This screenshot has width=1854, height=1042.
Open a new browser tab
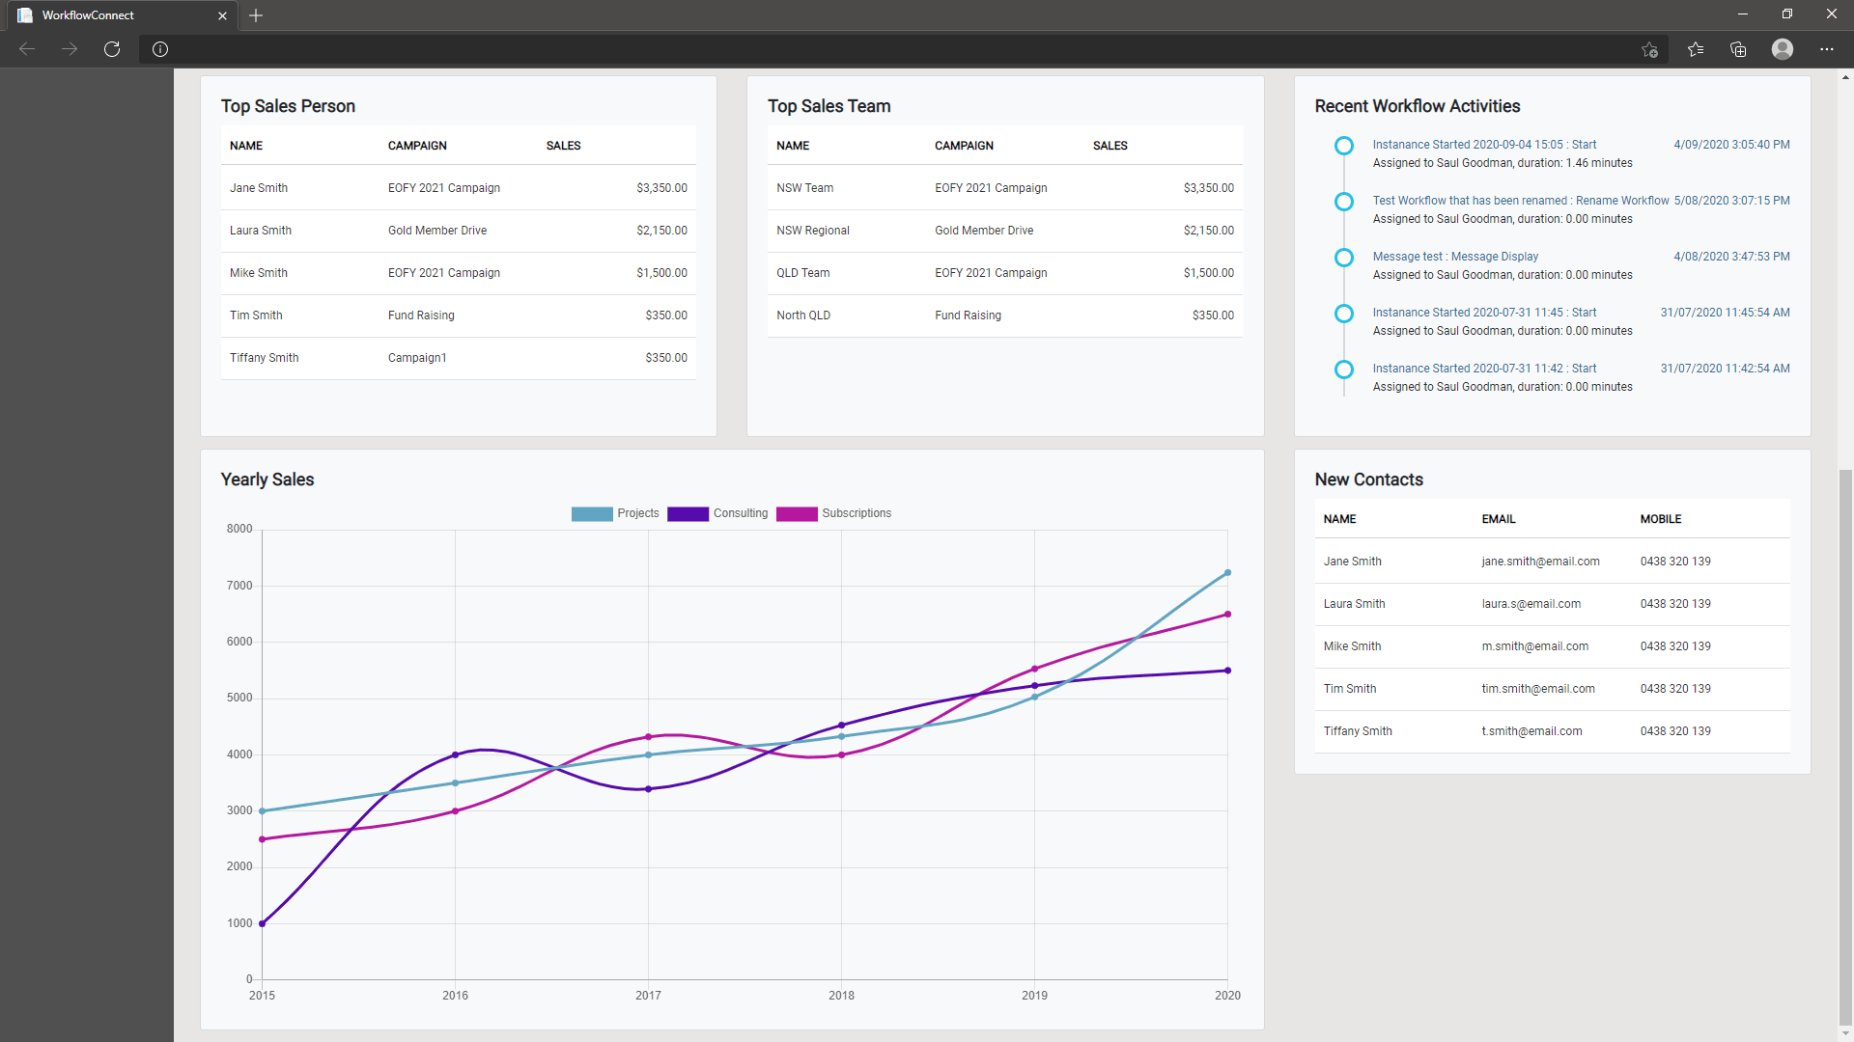point(256,15)
